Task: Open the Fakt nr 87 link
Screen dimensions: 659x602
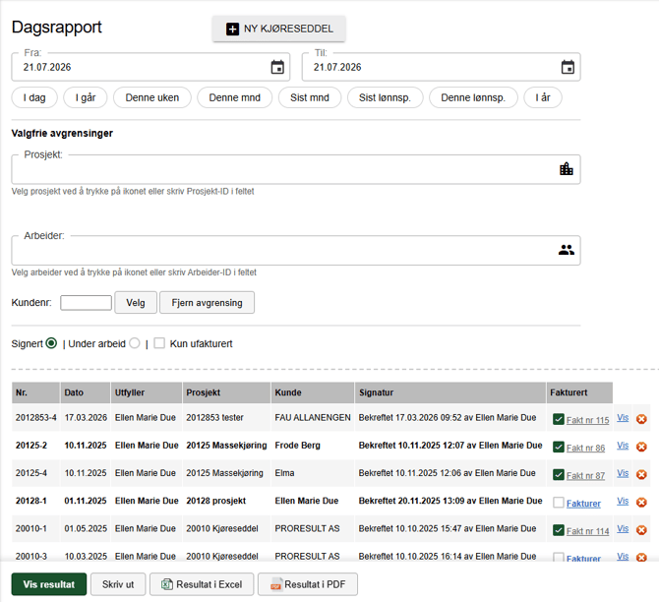Action: [x=585, y=475]
